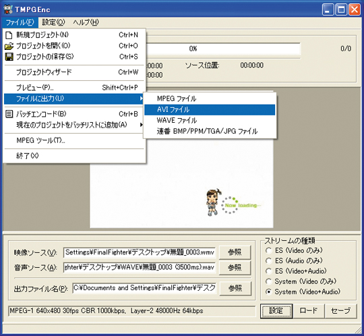The width and height of the screenshot is (364, 336).
Task: Choose MPEG ファイル output option
Action: (x=210, y=99)
